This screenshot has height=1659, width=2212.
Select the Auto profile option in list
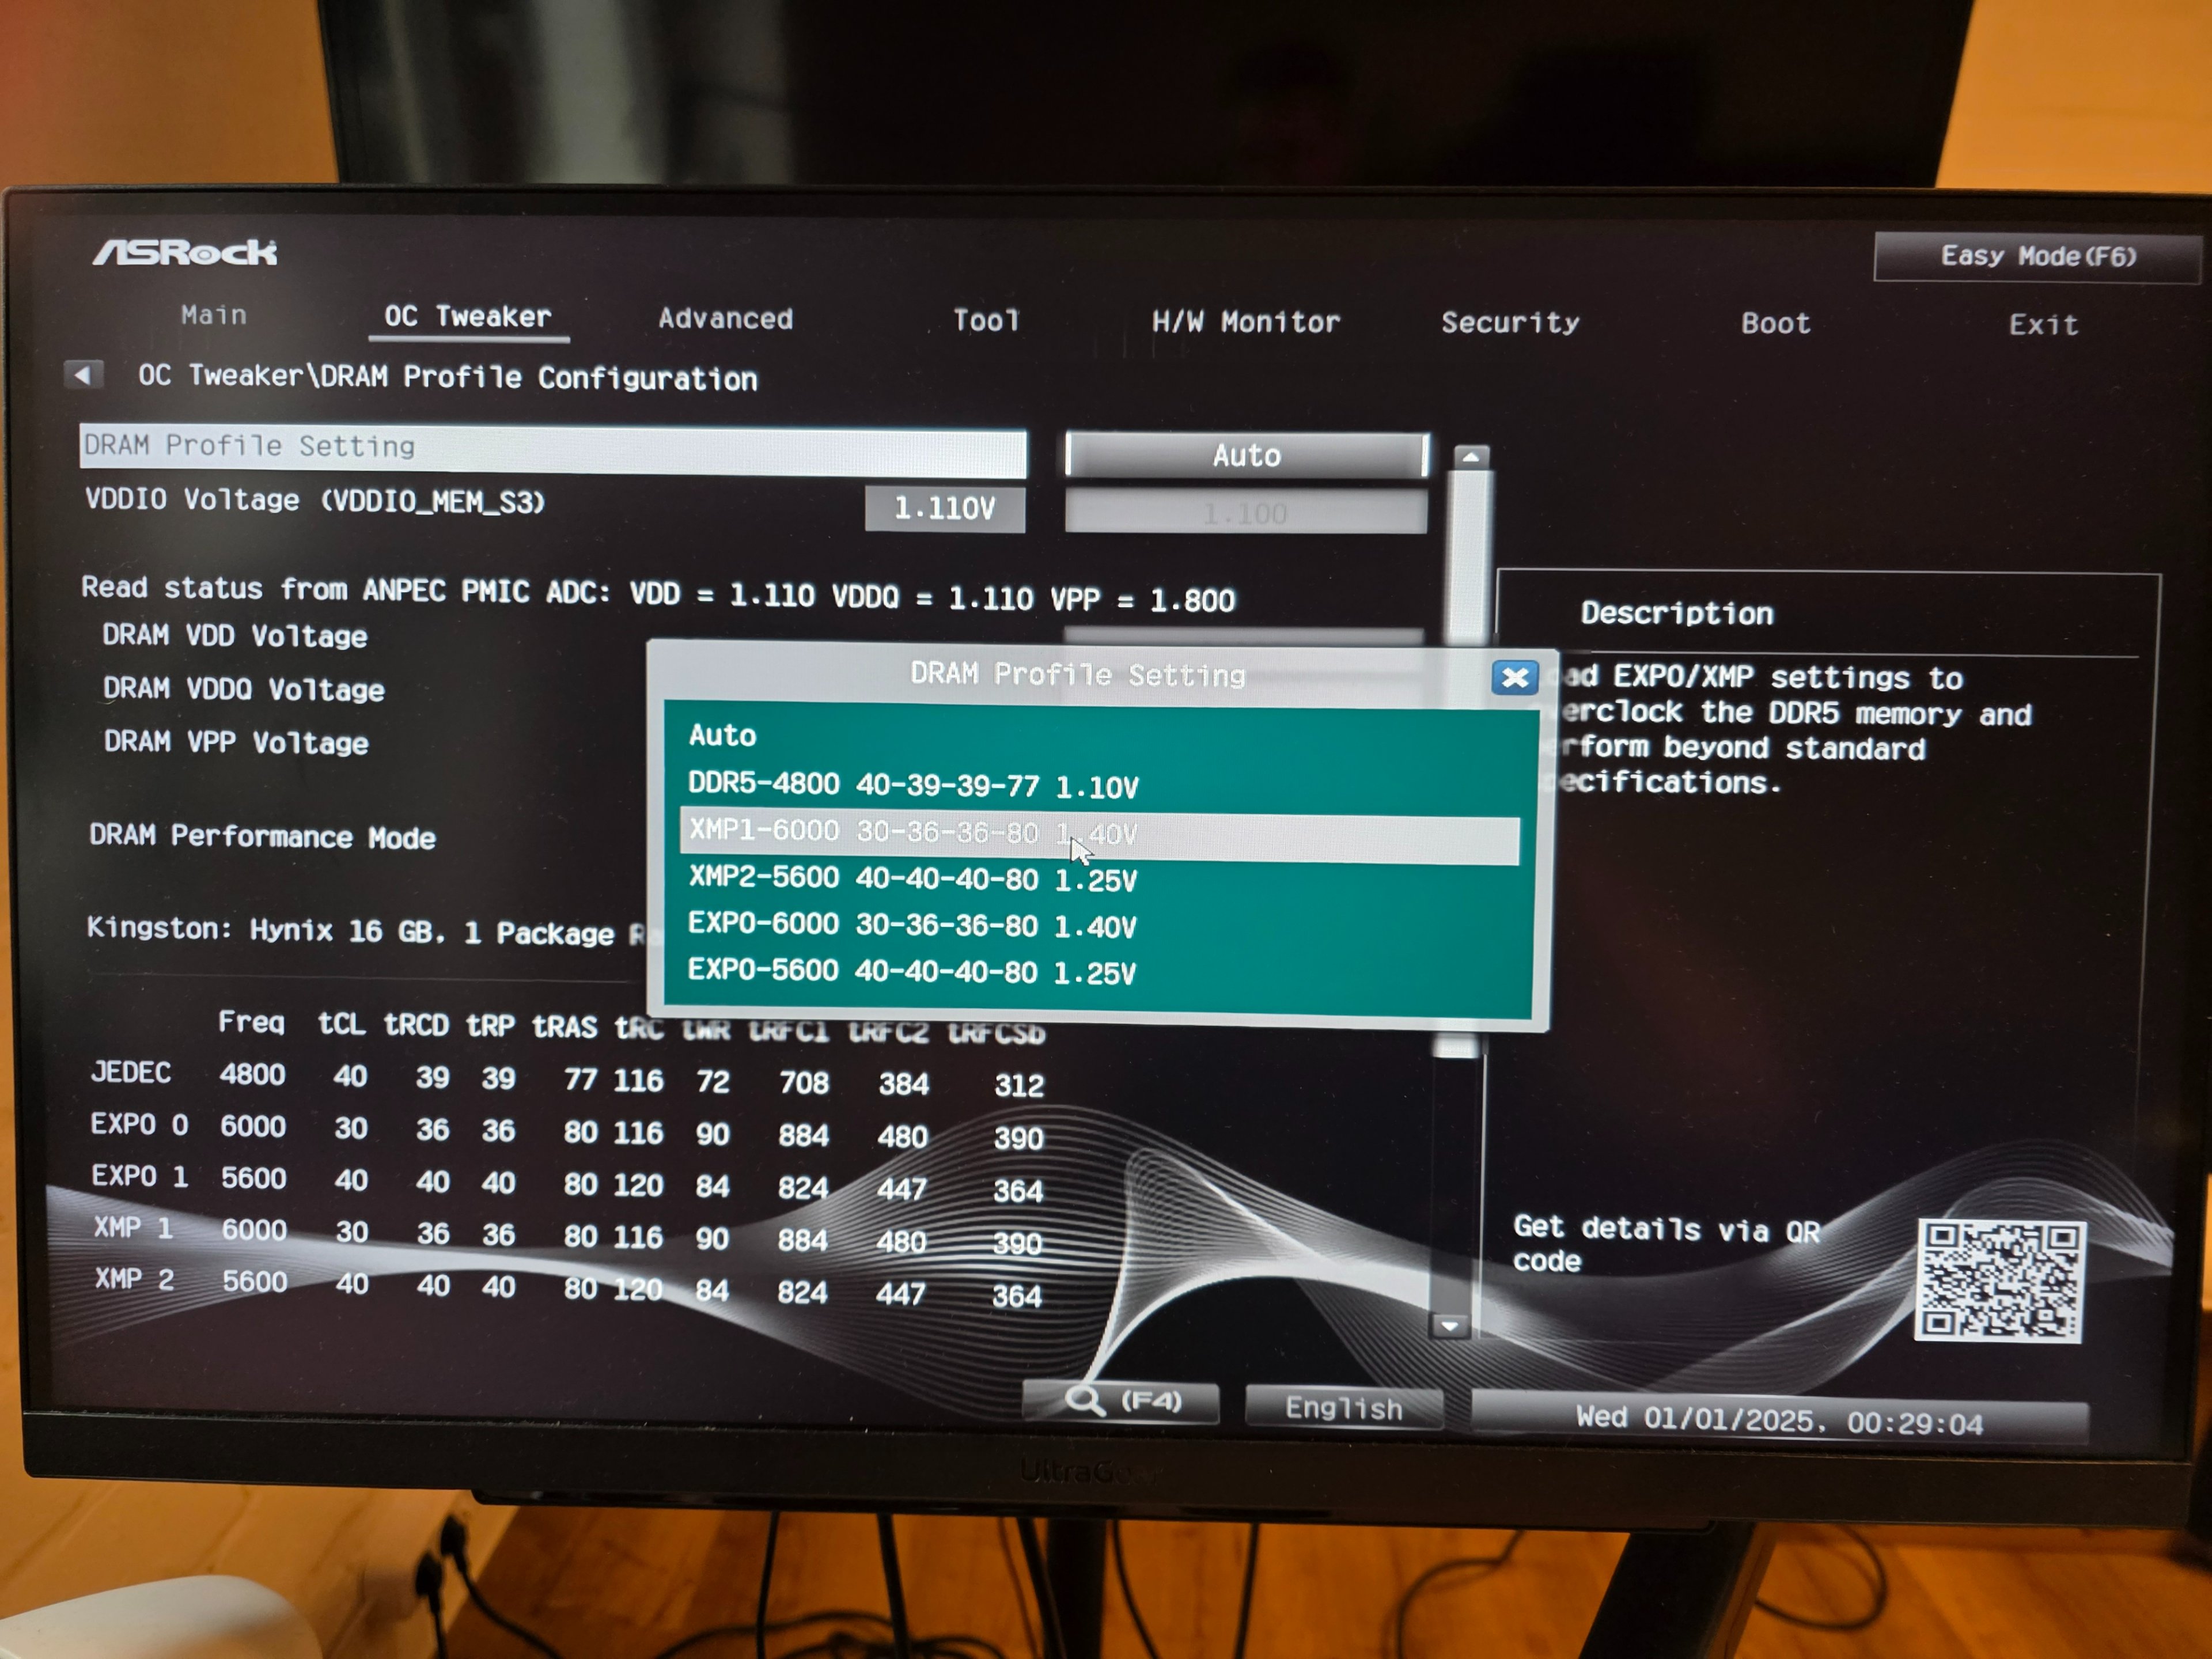722,736
